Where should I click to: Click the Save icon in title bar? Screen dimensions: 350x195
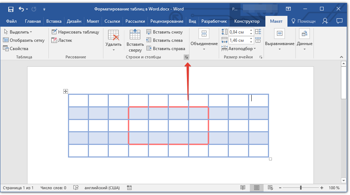[x=11, y=9]
